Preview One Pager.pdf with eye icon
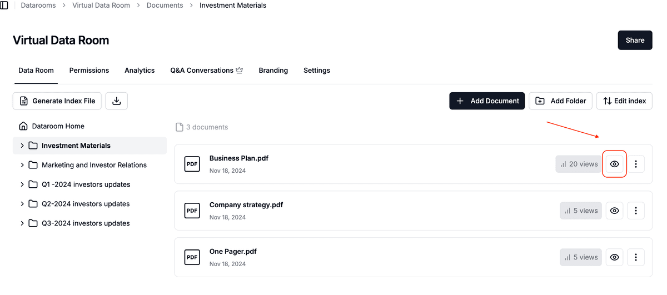Image resolution: width=667 pixels, height=295 pixels. click(x=614, y=257)
